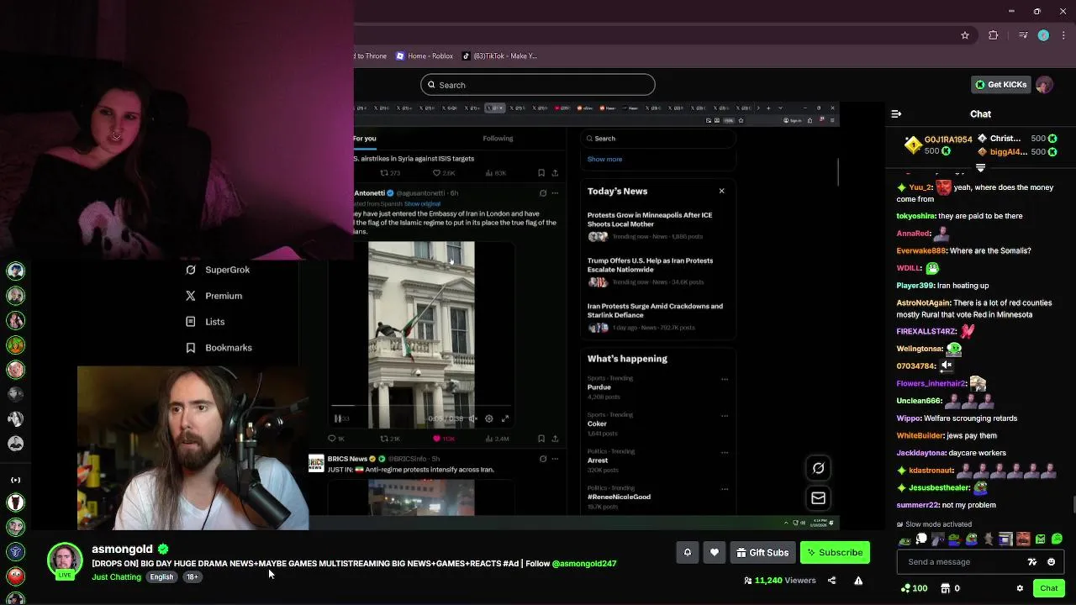The image size is (1076, 605).
Task: Open more options on BRICS News post
Action: coord(555,459)
